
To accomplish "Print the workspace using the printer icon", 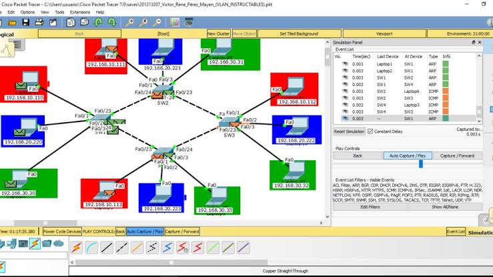I will (x=39, y=22).
